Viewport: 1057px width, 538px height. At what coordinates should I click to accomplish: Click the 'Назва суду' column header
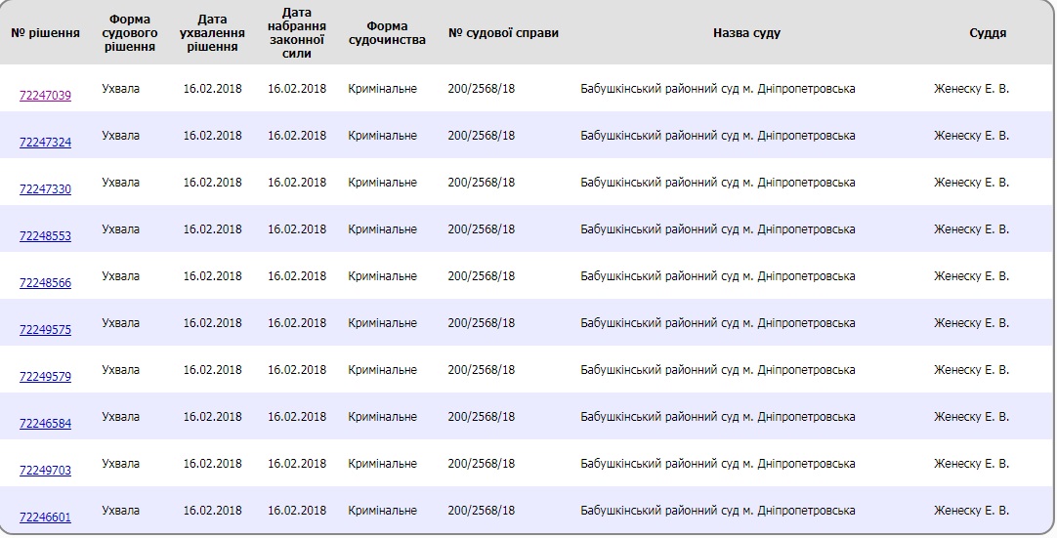click(746, 33)
